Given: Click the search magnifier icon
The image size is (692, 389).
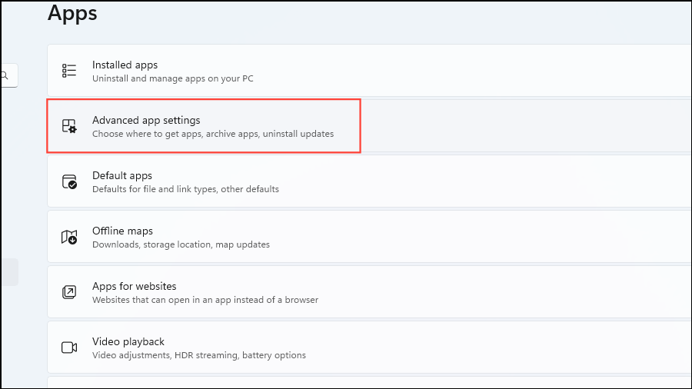Looking at the screenshot, I should pos(5,75).
